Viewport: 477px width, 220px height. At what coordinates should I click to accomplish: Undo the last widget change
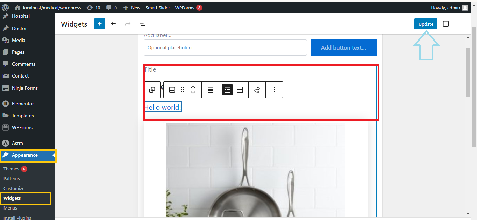pyautogui.click(x=114, y=24)
